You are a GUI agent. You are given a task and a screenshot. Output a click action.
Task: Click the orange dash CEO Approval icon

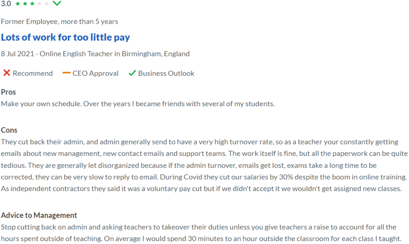click(x=66, y=73)
